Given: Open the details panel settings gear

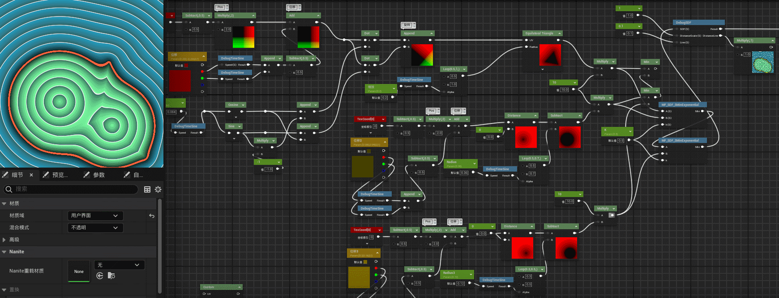Looking at the screenshot, I should tap(158, 189).
